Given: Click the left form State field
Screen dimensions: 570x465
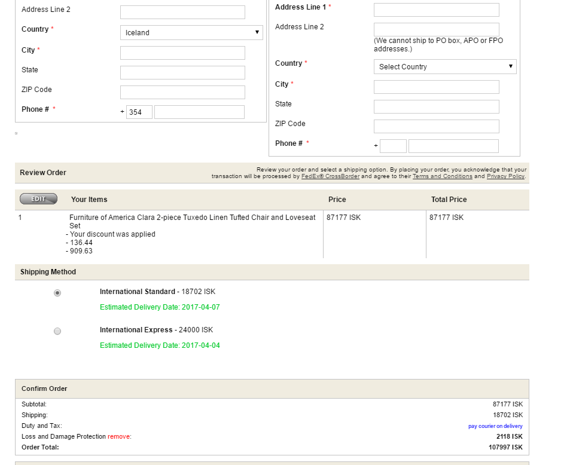Looking at the screenshot, I should [182, 72].
